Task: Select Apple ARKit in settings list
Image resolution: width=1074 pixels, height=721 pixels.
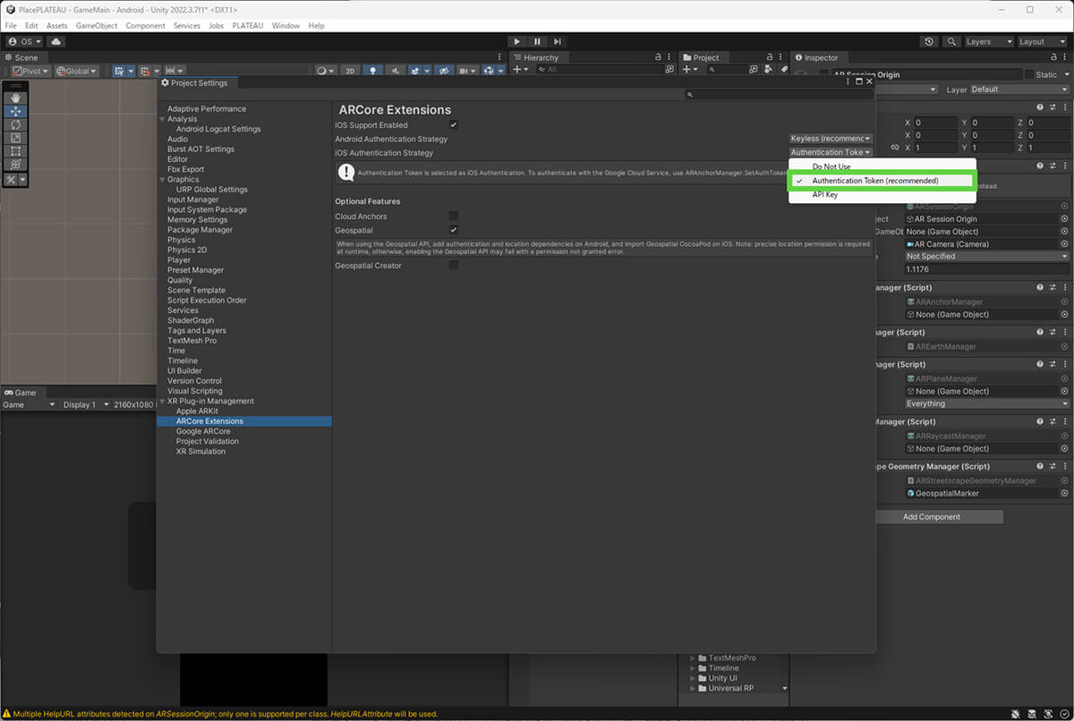Action: click(197, 411)
